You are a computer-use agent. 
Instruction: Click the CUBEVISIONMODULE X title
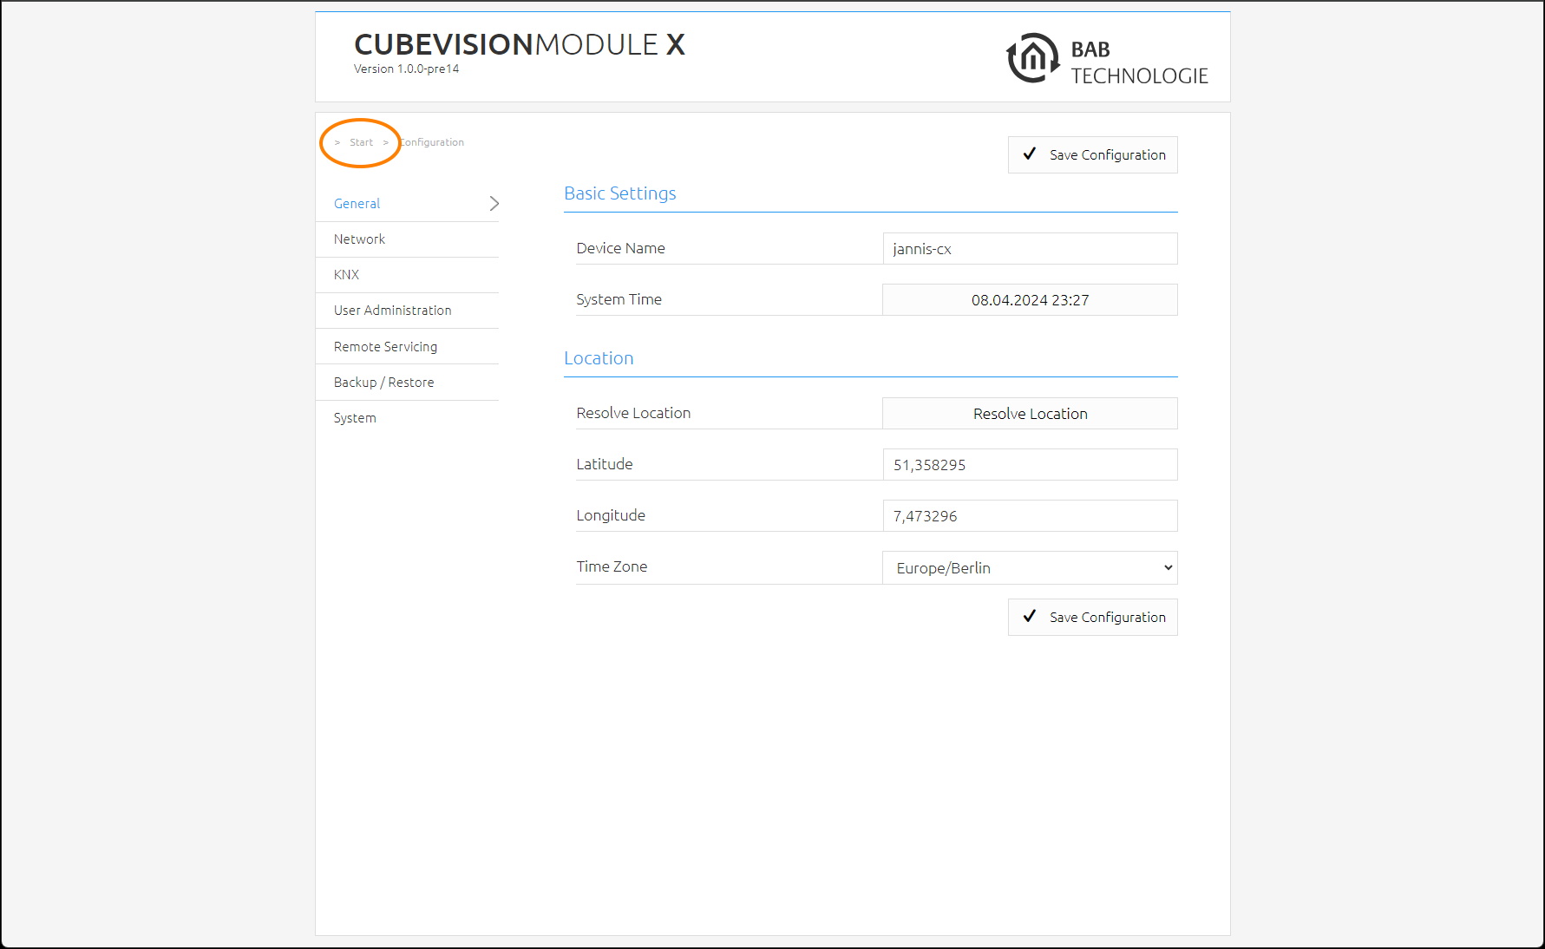(x=520, y=44)
